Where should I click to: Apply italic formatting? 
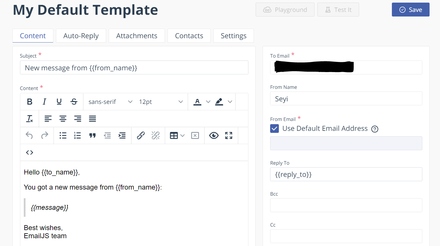point(44,102)
